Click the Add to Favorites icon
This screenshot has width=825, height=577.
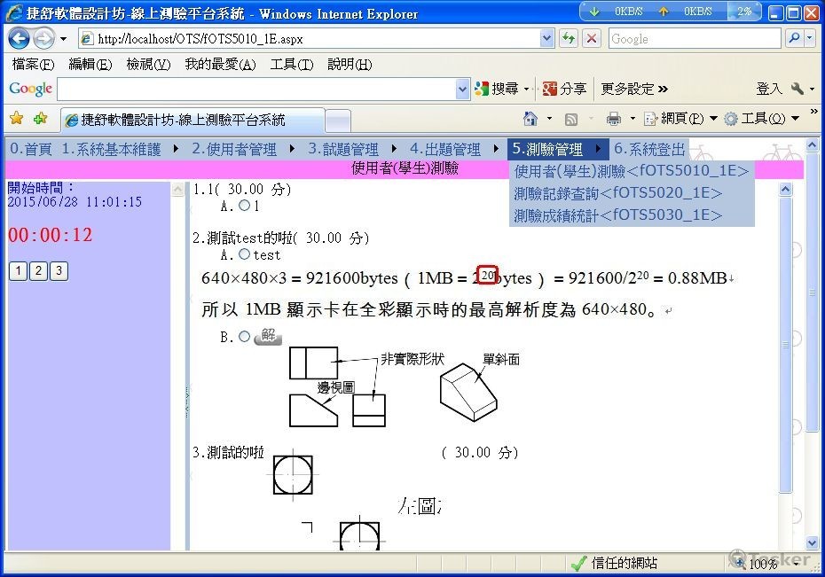point(40,119)
